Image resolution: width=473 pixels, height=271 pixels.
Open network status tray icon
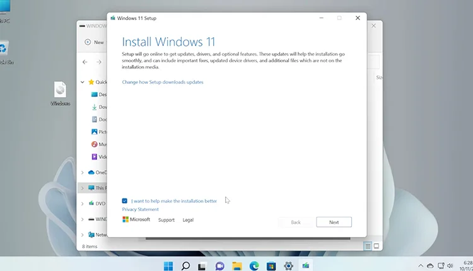(441, 266)
